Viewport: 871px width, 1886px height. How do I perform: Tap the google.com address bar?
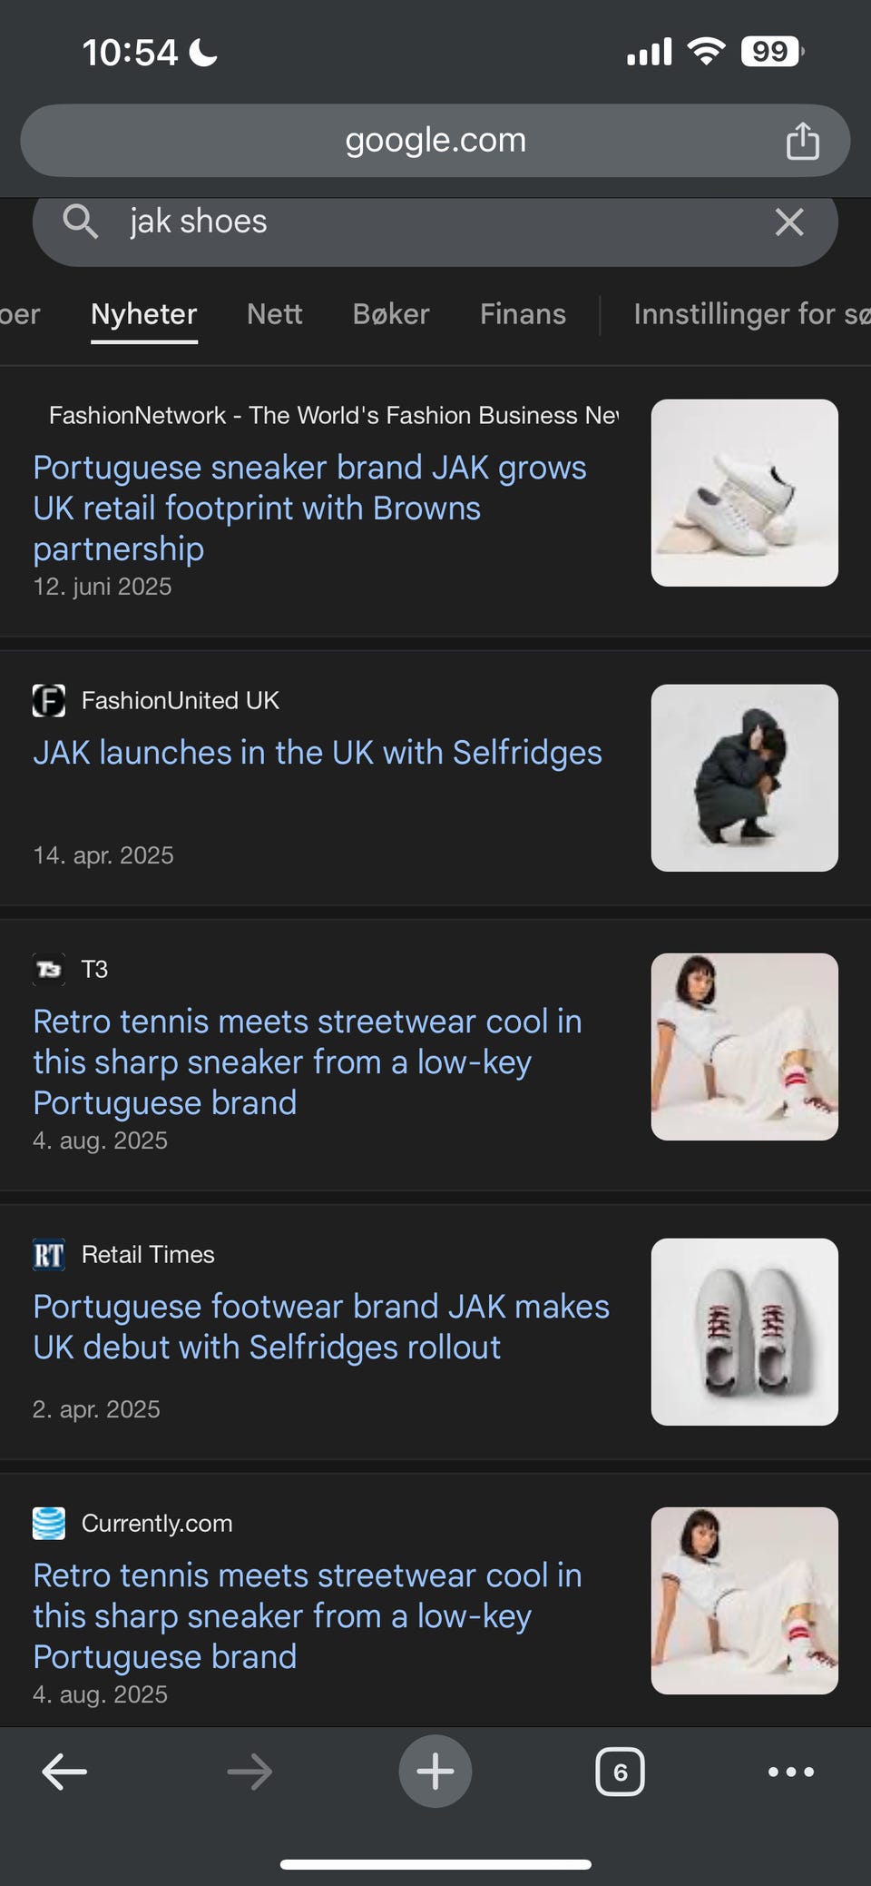[x=435, y=141]
